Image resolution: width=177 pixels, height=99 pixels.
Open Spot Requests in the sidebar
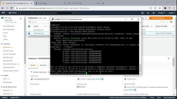point(8,57)
